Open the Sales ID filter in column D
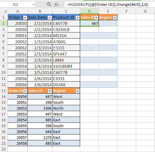Viewport: 155px width, 152px height. [96, 18]
